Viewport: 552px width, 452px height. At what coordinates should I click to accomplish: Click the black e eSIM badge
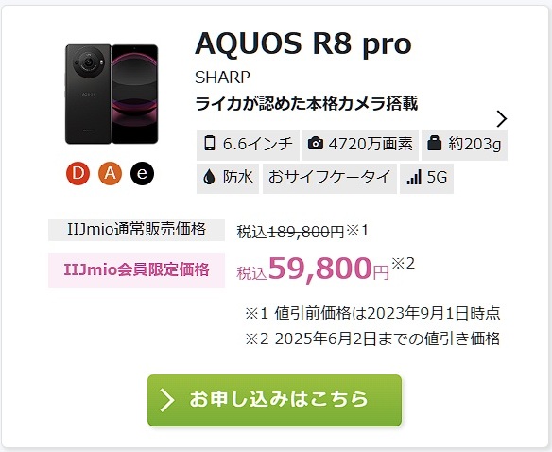[x=142, y=173]
